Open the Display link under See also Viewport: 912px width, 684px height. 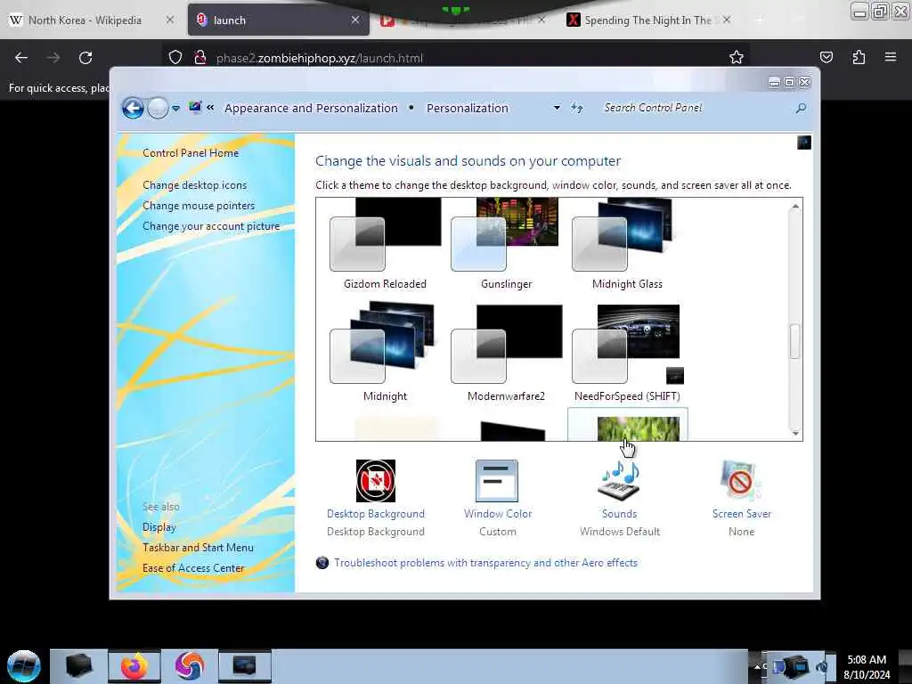click(x=159, y=527)
